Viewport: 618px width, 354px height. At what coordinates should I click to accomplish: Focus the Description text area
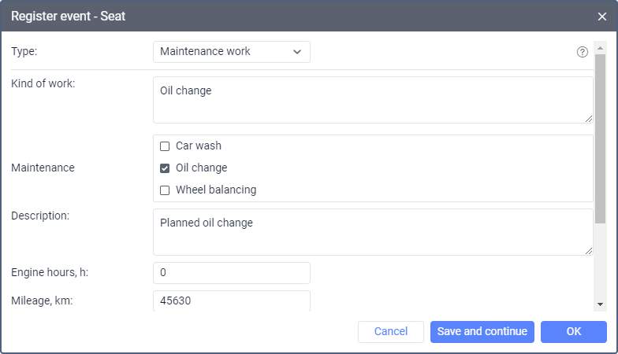[x=372, y=231]
